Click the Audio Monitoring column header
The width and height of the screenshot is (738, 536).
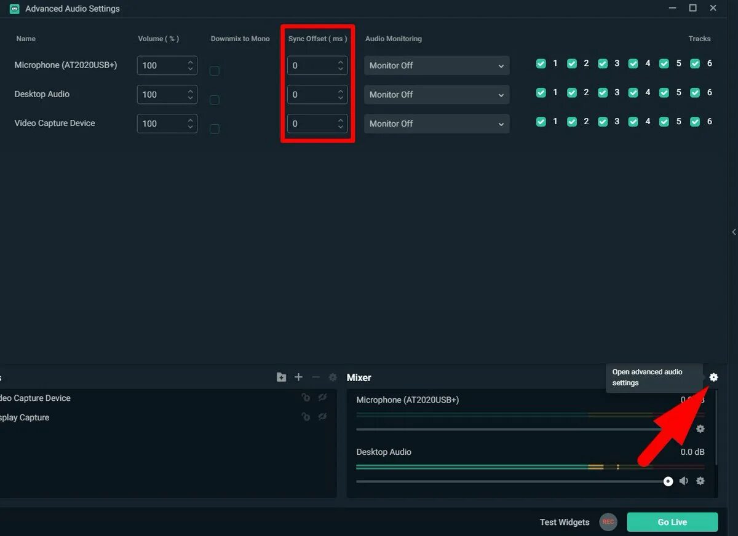click(394, 39)
